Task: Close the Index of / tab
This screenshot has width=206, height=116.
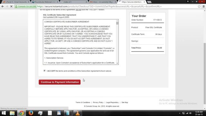Action: (x=86, y=2)
